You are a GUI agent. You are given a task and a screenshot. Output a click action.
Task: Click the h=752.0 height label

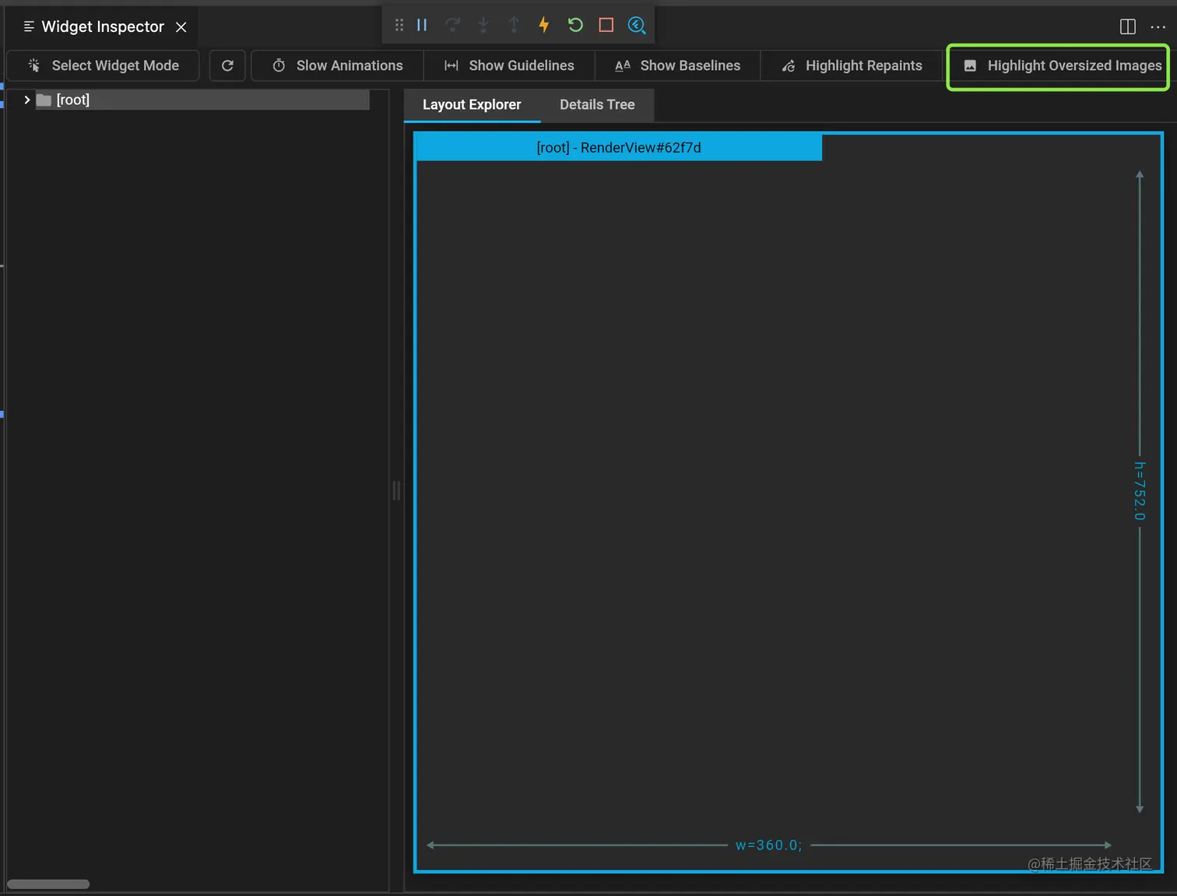click(1140, 491)
